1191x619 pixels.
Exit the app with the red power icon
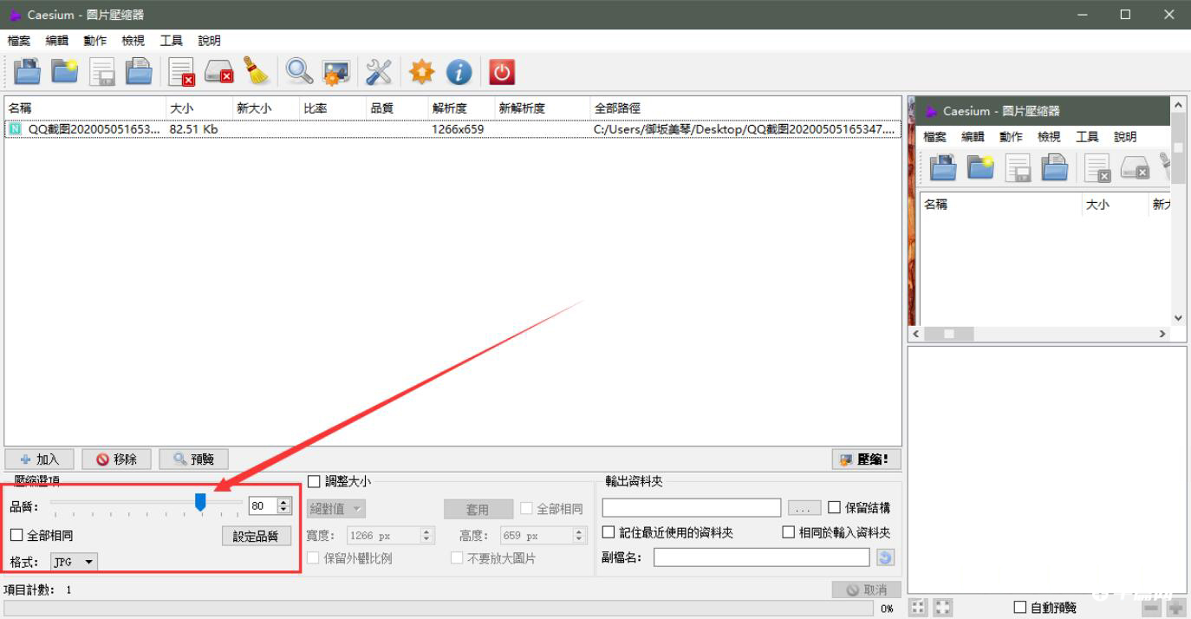pos(502,72)
